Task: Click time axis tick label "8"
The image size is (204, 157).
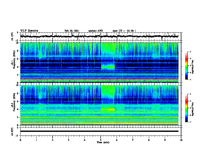Action: (x=149, y=140)
